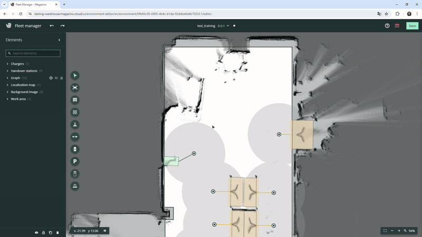Viewport: 422px width, 237px height.
Task: Select the double-arrow edge tool
Action: coord(75,137)
